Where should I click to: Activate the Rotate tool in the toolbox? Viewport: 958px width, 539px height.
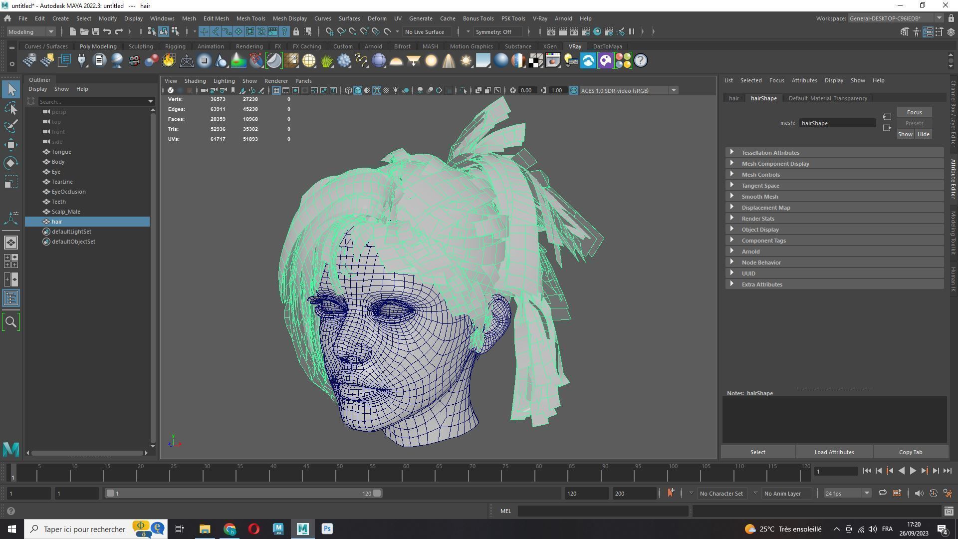(11, 163)
